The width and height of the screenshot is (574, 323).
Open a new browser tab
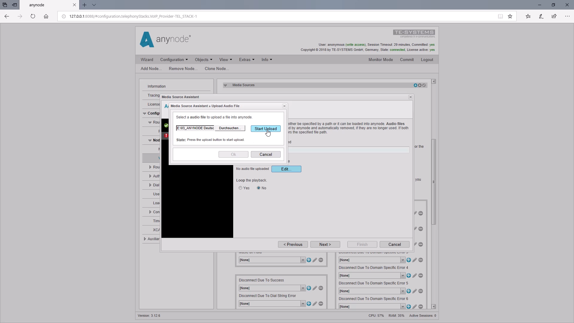pyautogui.click(x=85, y=5)
